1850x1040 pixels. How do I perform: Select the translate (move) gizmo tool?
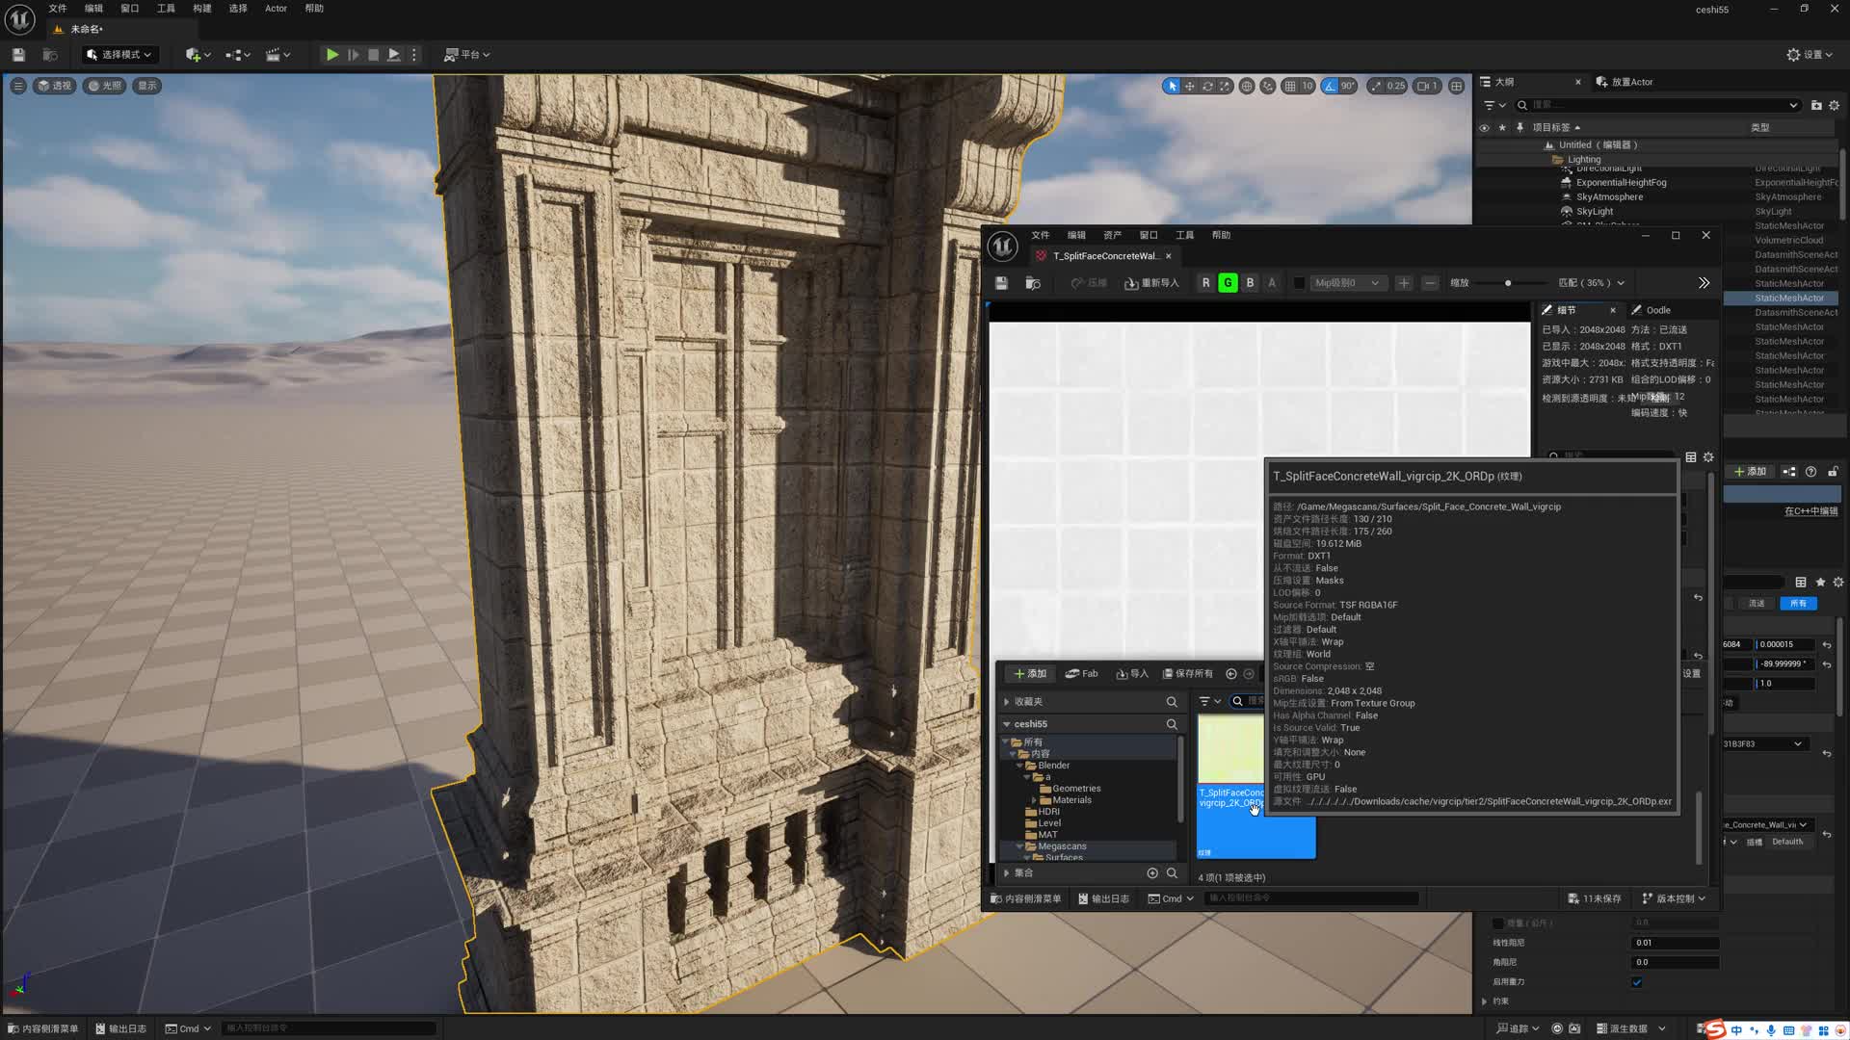[1190, 86]
